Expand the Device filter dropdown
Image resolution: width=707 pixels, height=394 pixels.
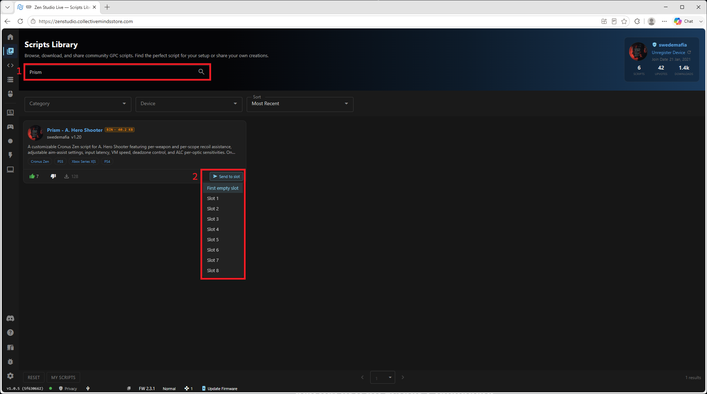tap(189, 104)
